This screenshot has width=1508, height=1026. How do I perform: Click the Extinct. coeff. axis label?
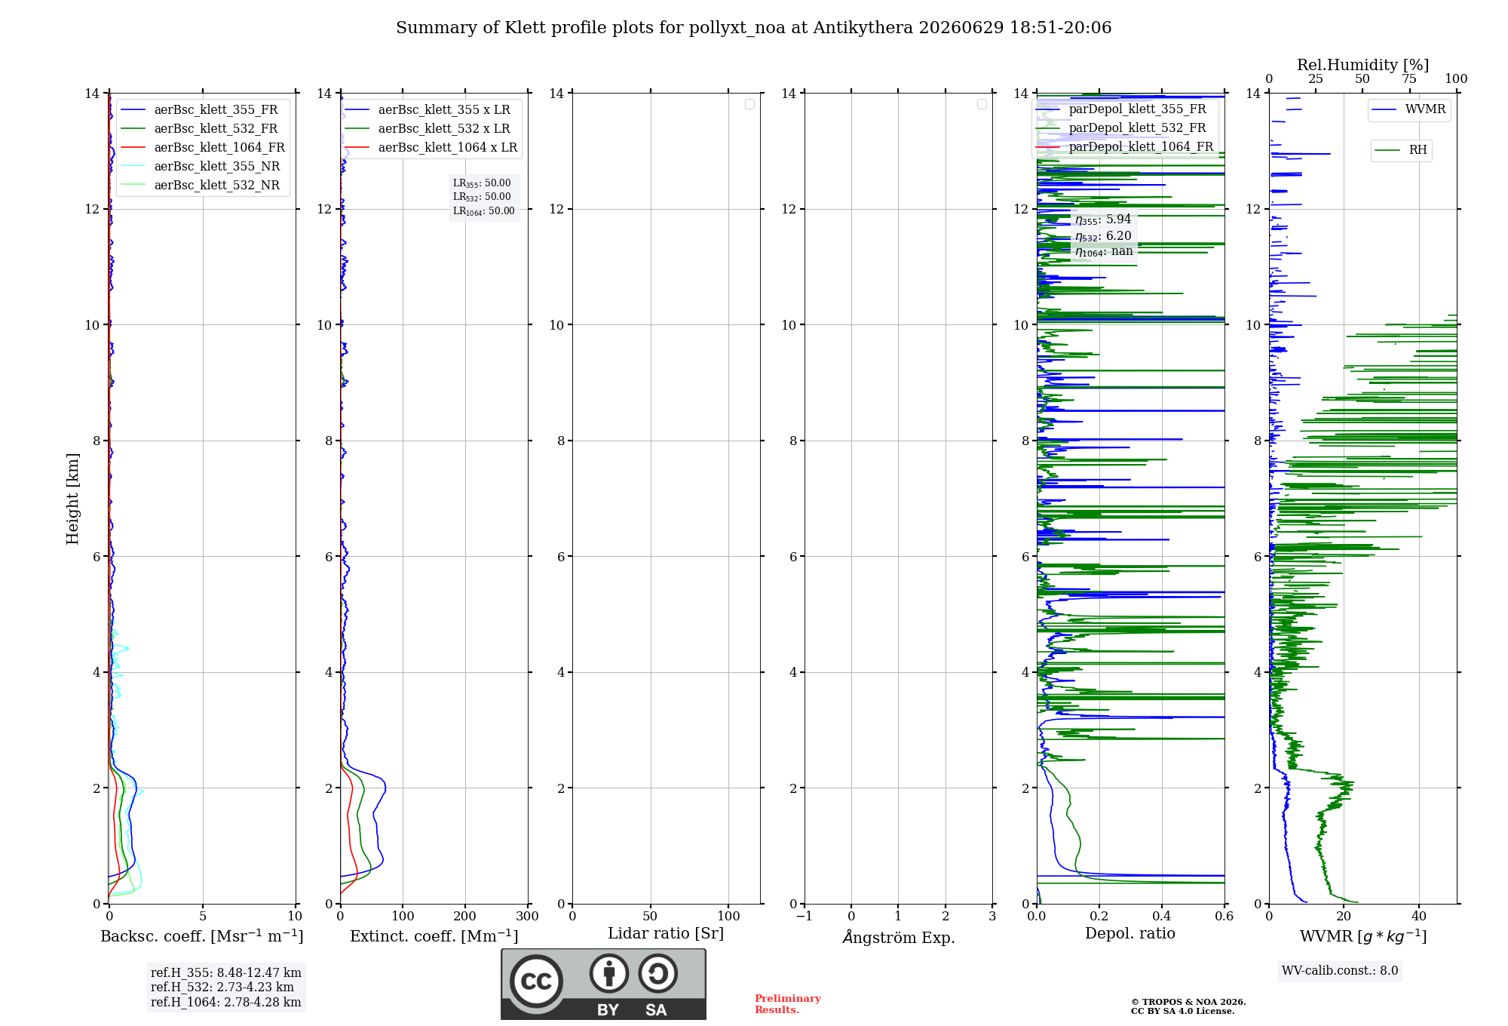pyautogui.click(x=434, y=936)
